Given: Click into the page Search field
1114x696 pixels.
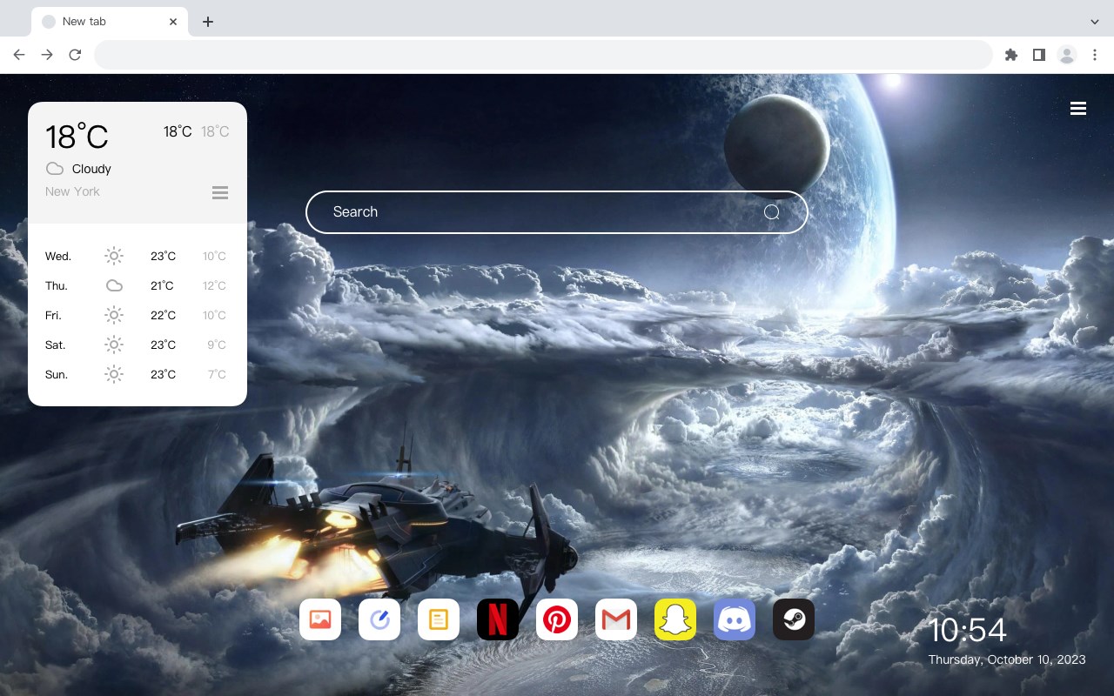Looking at the screenshot, I should point(557,212).
